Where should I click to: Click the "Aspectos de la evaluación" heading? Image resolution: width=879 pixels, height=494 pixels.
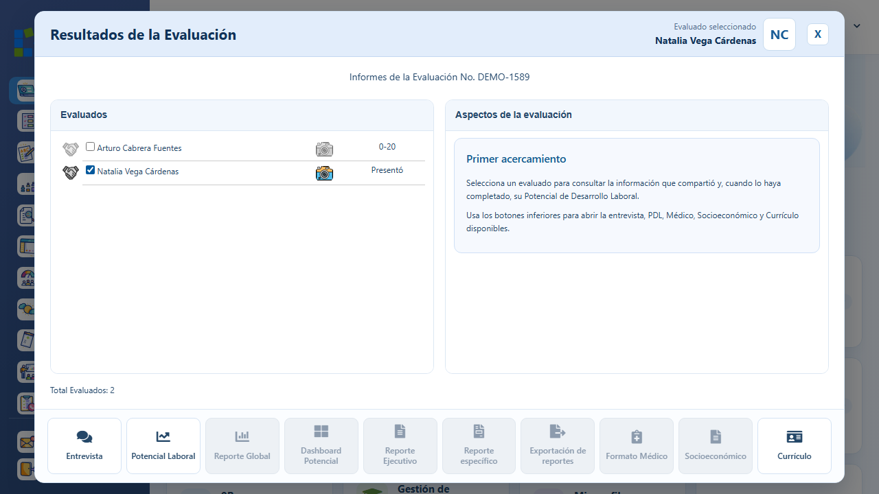[514, 115]
